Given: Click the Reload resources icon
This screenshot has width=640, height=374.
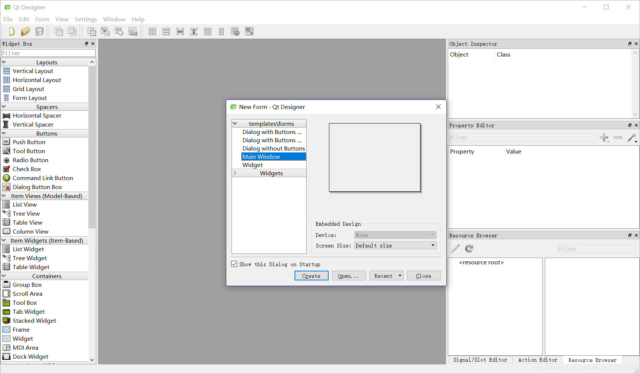Looking at the screenshot, I should (469, 249).
